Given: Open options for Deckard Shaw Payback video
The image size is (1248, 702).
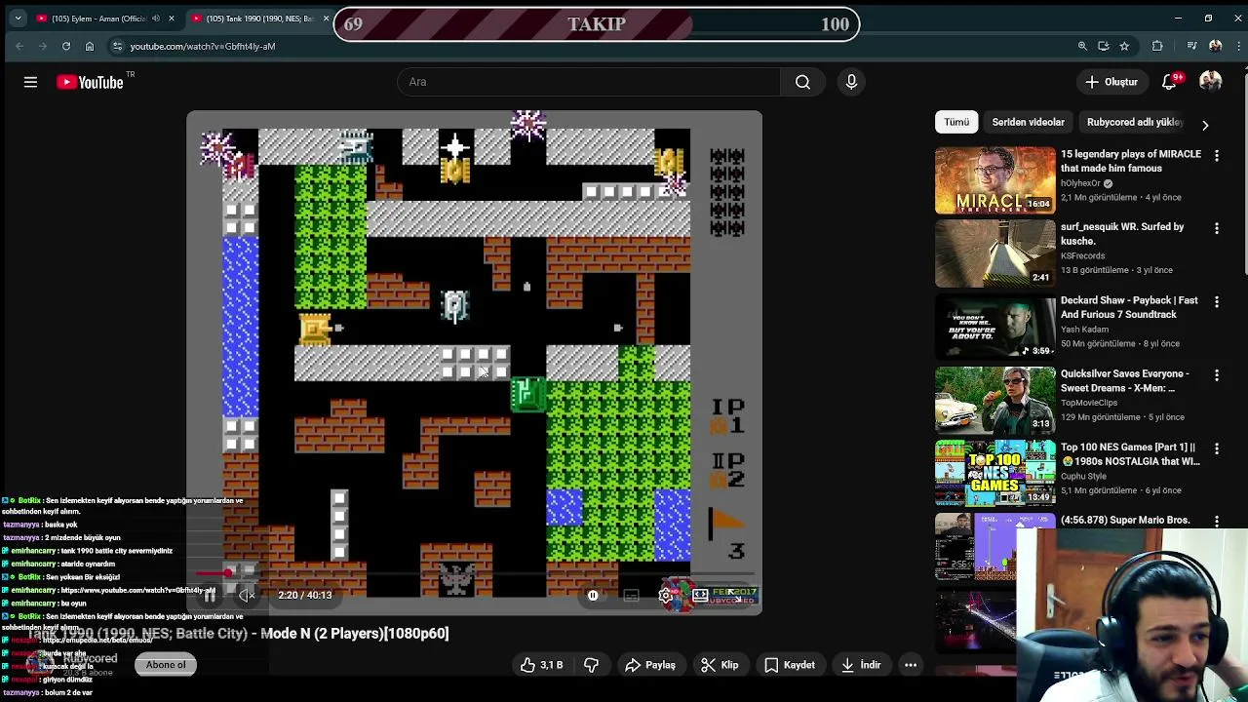Looking at the screenshot, I should (x=1216, y=301).
